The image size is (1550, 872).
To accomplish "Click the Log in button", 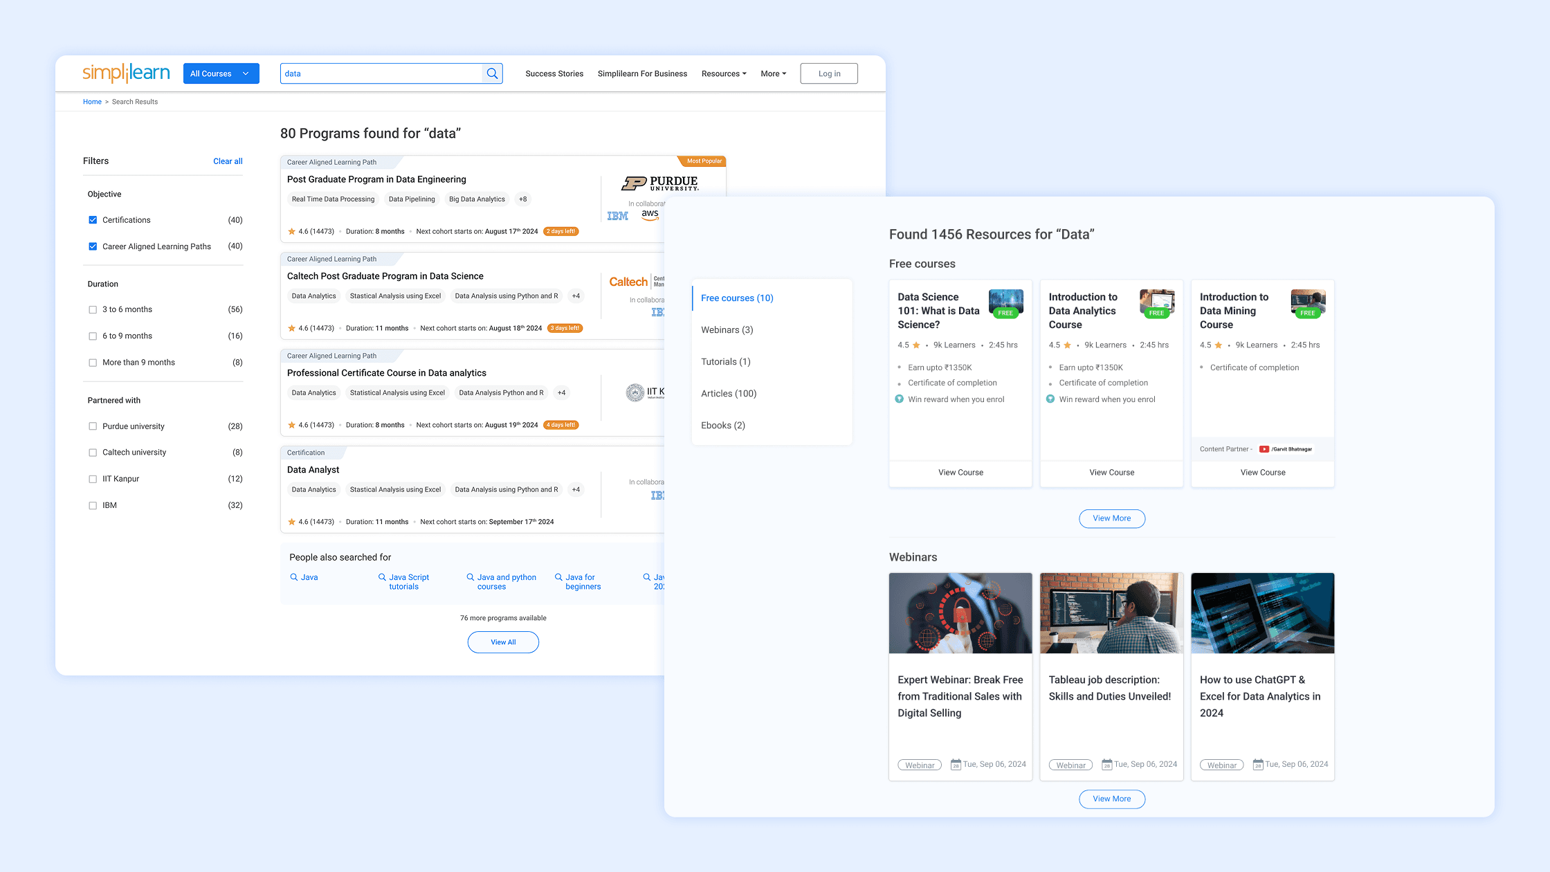I will coord(829,73).
